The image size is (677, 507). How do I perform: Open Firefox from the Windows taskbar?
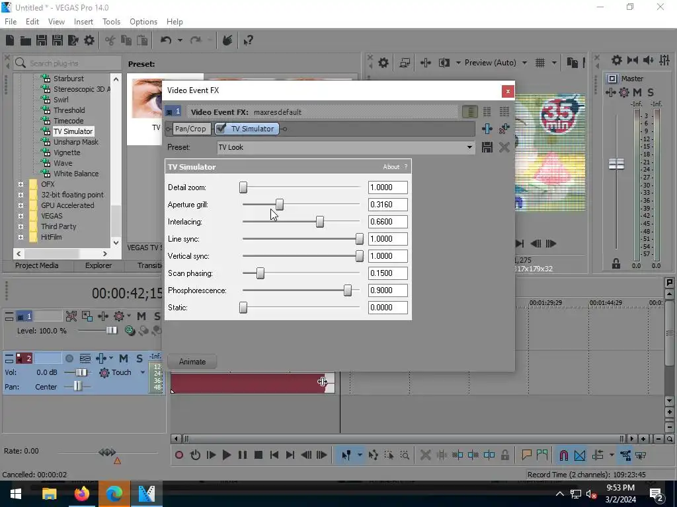[x=81, y=494]
